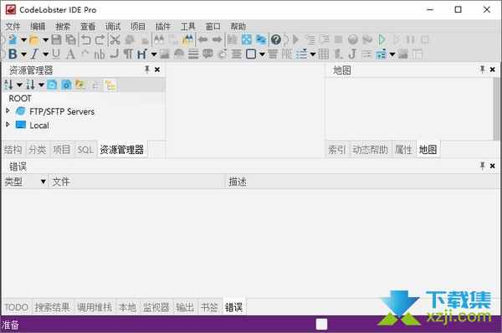Switch to 动态帮助 dynamic help tab
Screen dimensions: 502x333
click(x=371, y=150)
